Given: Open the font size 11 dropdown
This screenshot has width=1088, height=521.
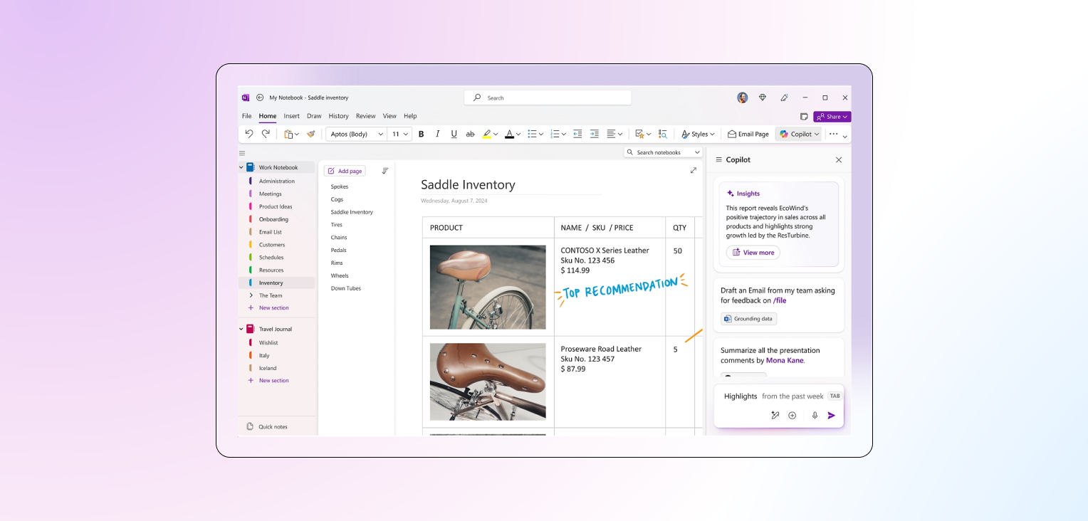Looking at the screenshot, I should (x=400, y=134).
